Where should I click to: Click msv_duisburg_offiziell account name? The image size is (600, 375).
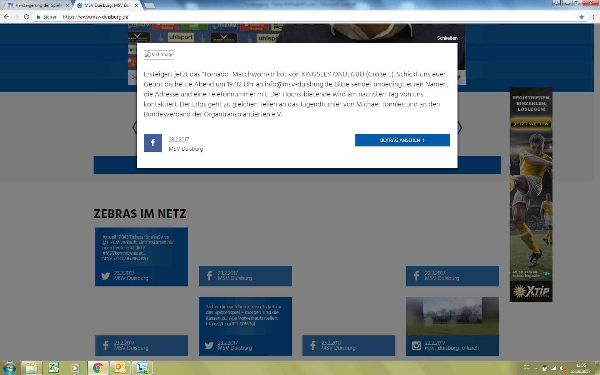point(452,348)
